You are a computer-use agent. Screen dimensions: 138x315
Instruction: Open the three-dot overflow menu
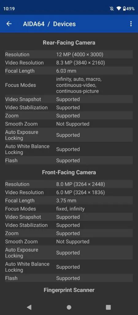coord(131,24)
